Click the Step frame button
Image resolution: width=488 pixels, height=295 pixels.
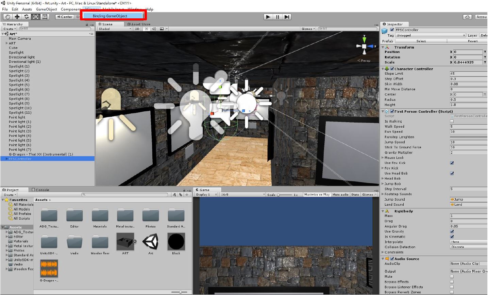point(287,17)
